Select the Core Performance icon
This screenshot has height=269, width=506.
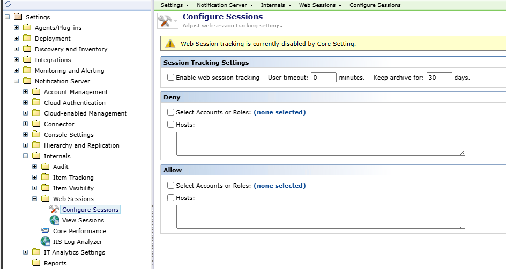point(45,230)
